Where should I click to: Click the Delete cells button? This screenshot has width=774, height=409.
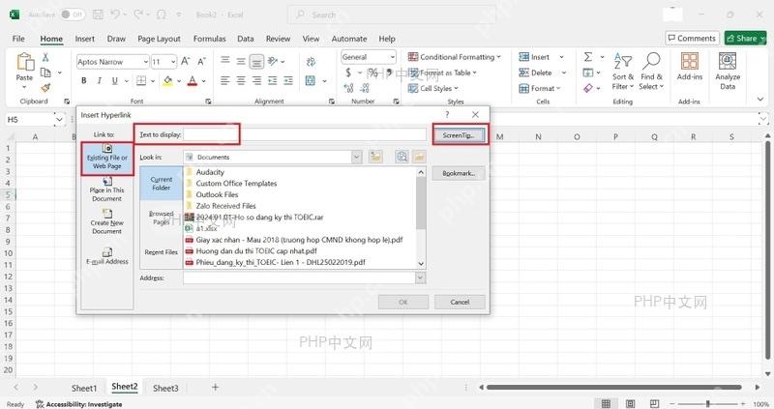coord(536,73)
